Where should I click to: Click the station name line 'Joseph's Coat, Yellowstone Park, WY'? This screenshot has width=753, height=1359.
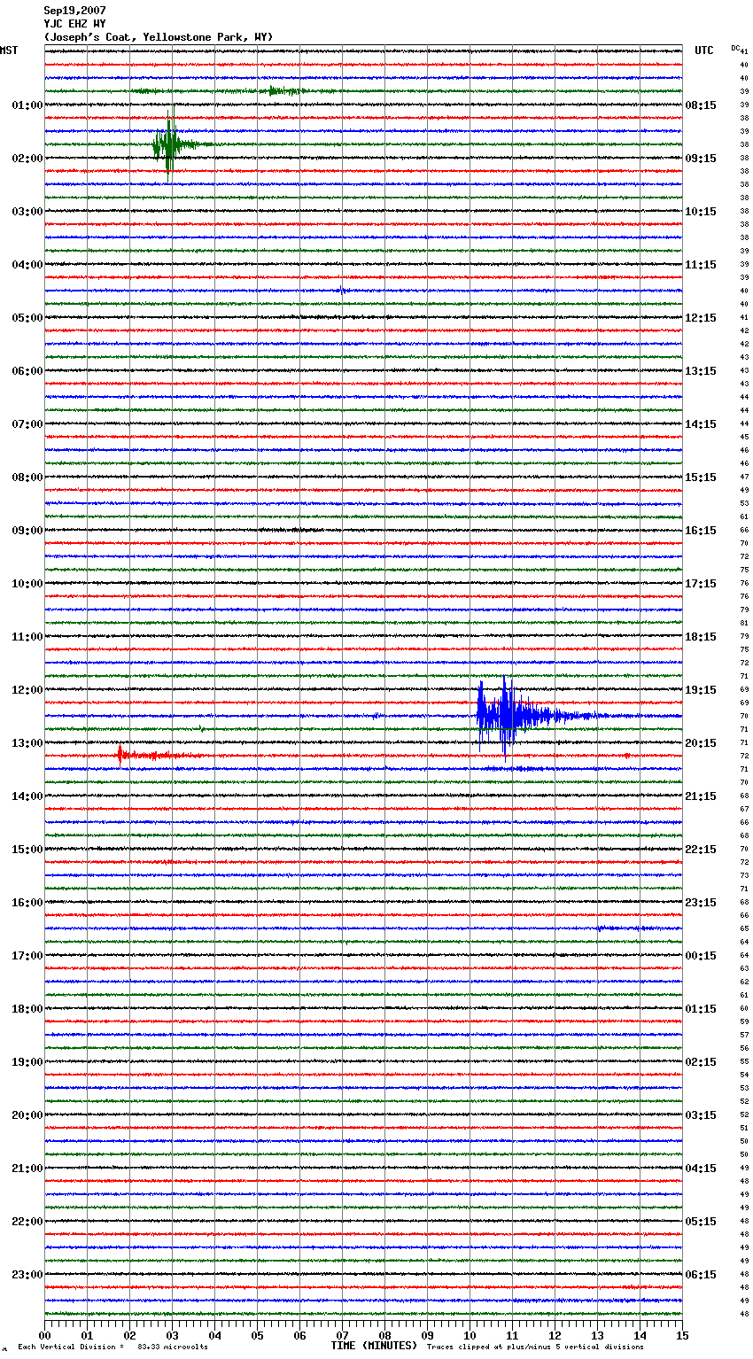point(159,37)
